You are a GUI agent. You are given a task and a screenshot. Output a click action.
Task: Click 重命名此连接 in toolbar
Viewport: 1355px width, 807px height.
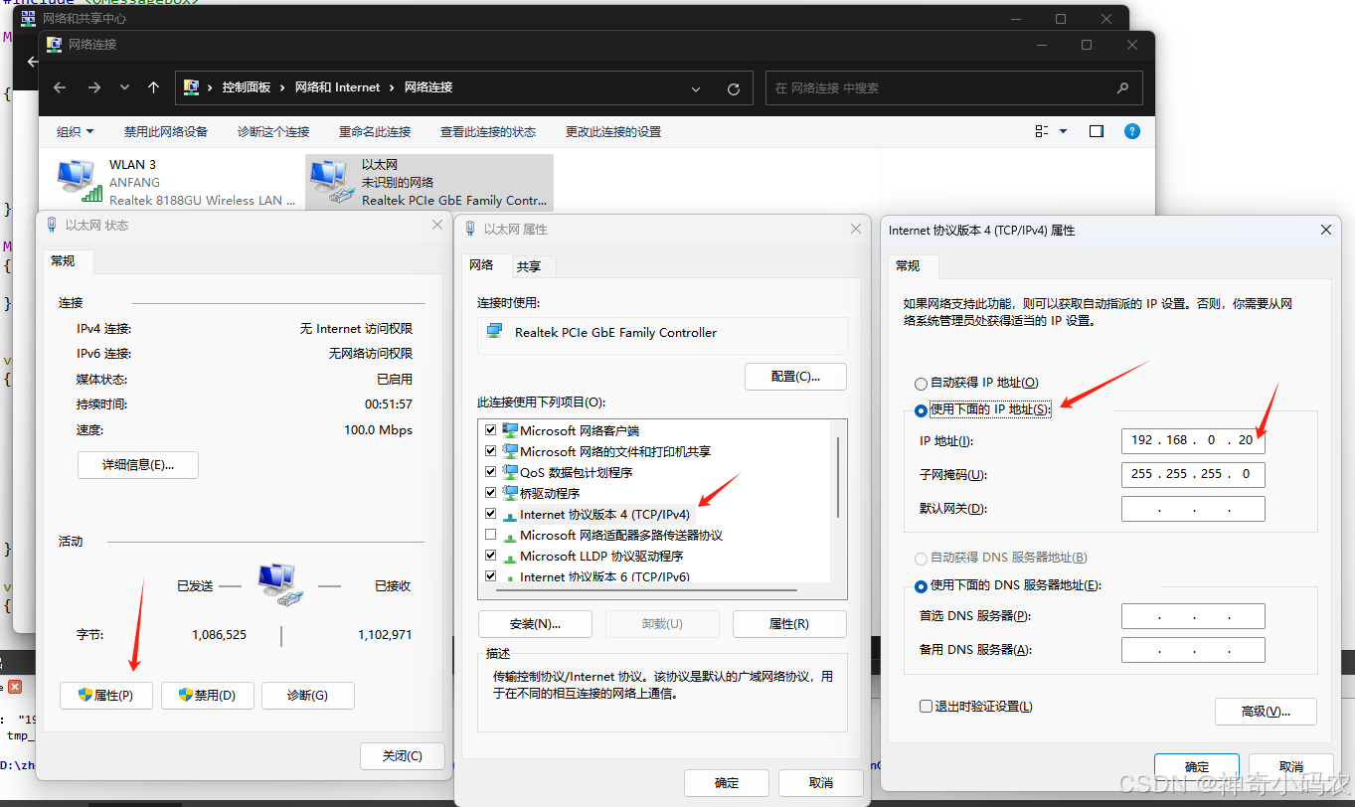375,131
